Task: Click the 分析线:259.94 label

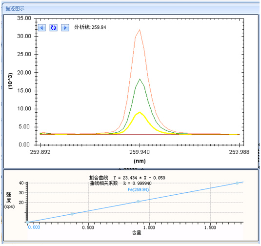Action: point(90,27)
